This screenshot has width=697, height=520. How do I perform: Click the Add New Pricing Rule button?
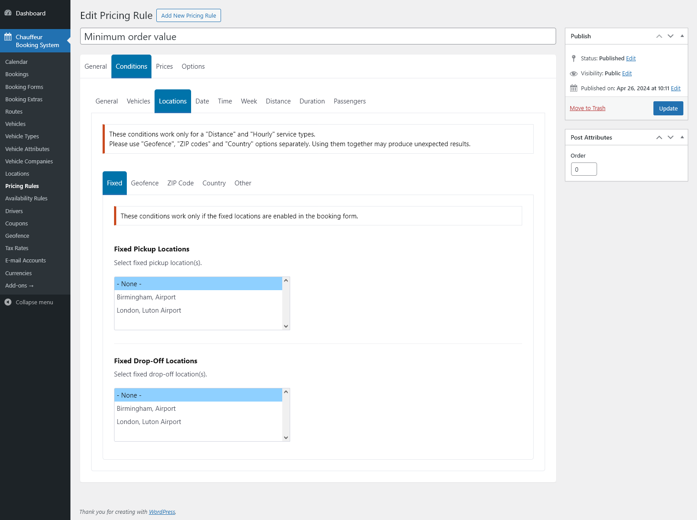188,15
